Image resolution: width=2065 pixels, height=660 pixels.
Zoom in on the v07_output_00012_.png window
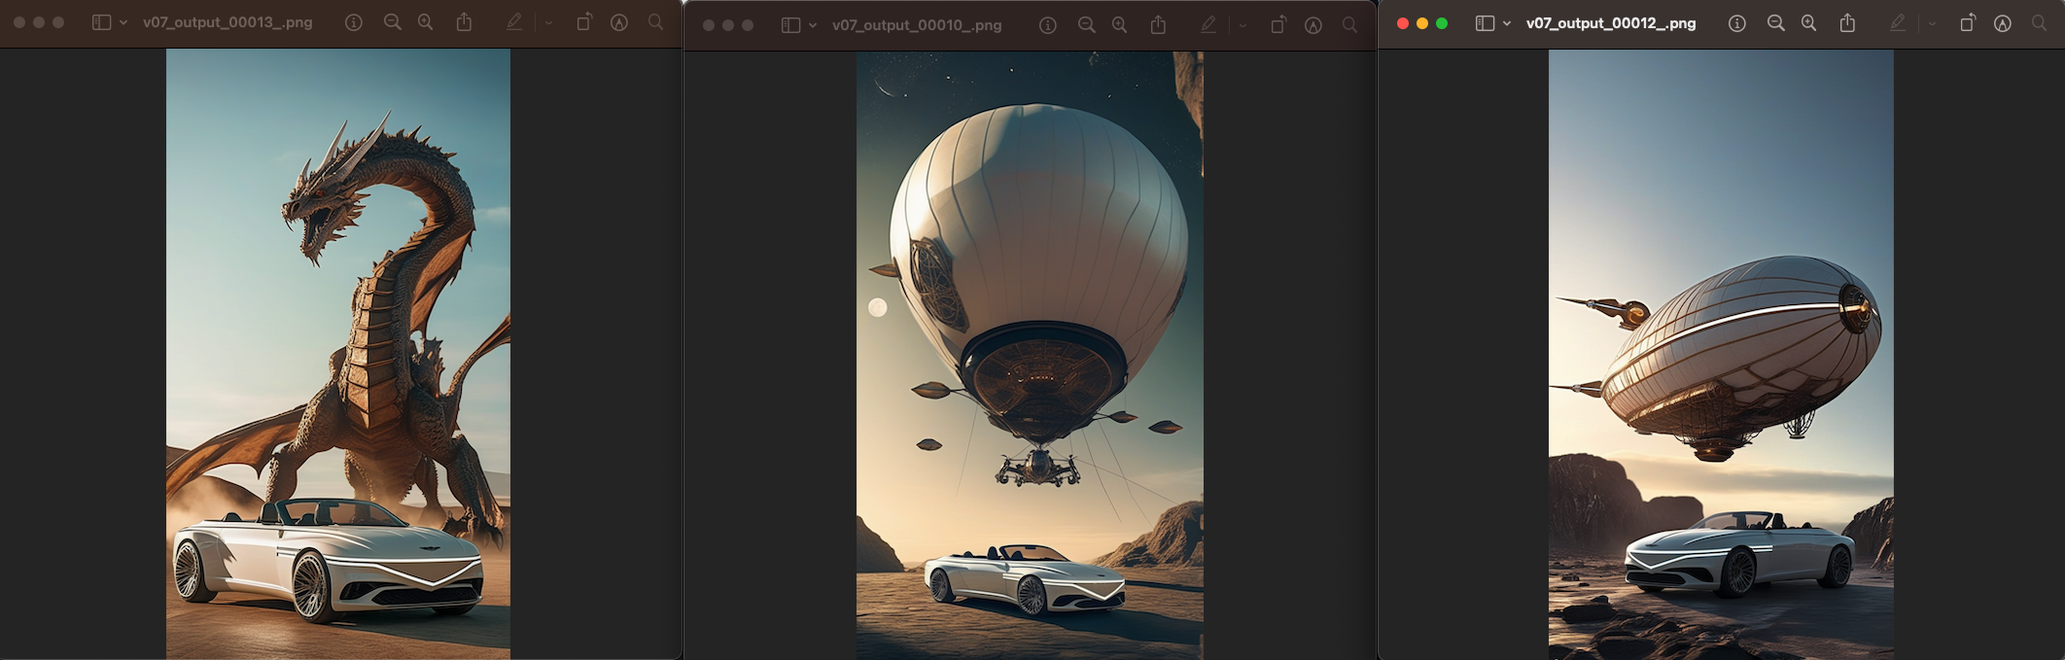[x=1809, y=23]
